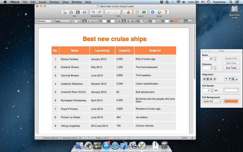Toggle bold formatting in format bar

point(84,21)
